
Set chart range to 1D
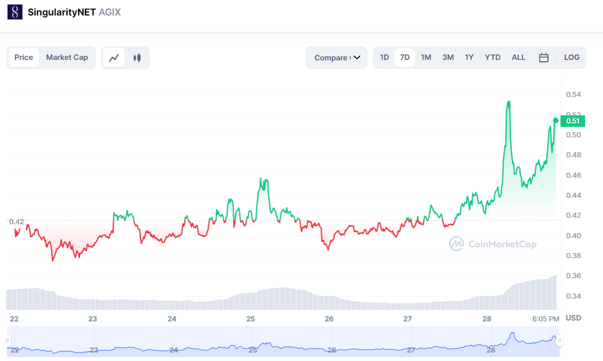click(x=384, y=57)
